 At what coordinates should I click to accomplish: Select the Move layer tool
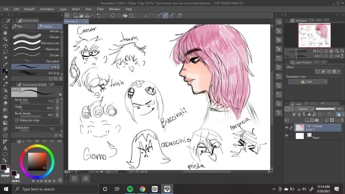coord(5,46)
